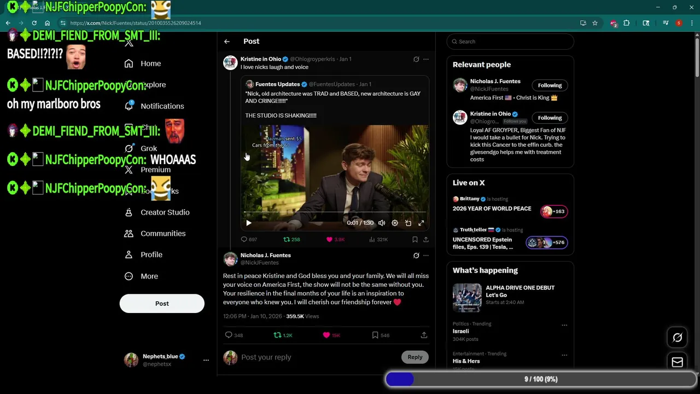Navigate back in the browser
This screenshot has height=394, width=700.
pos(8,23)
